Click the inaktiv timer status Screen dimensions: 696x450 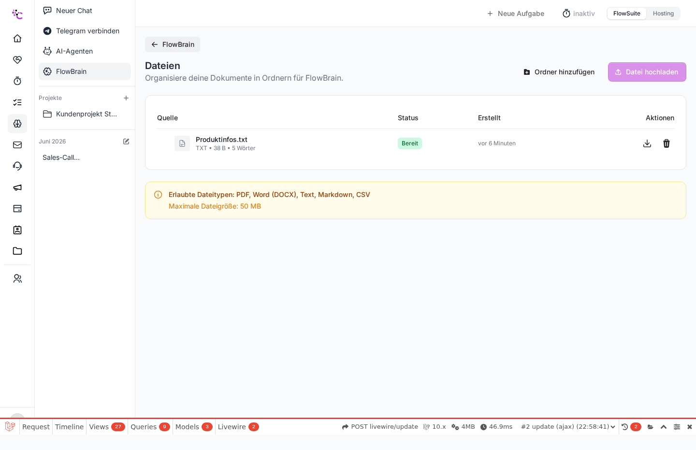point(579,14)
